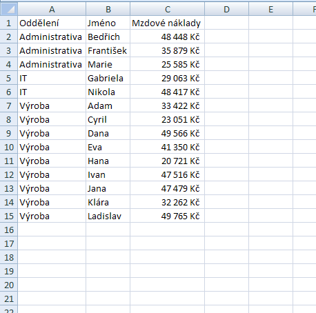Click the empty cell D2

pos(226,37)
